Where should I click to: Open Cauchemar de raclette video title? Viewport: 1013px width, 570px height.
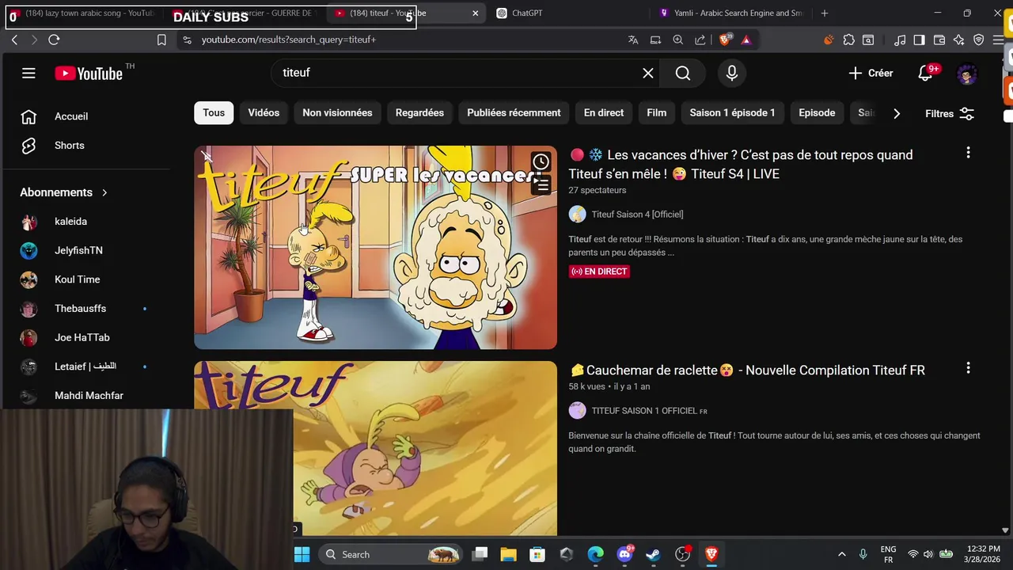pos(746,370)
